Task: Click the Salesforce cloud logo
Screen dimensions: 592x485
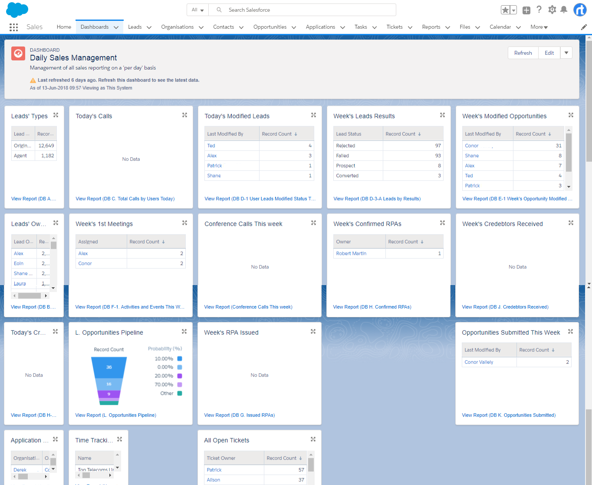Action: tap(17, 10)
